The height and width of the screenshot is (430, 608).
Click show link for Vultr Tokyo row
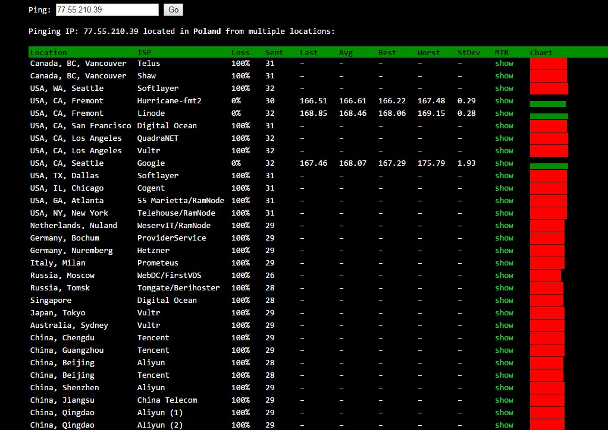point(504,312)
